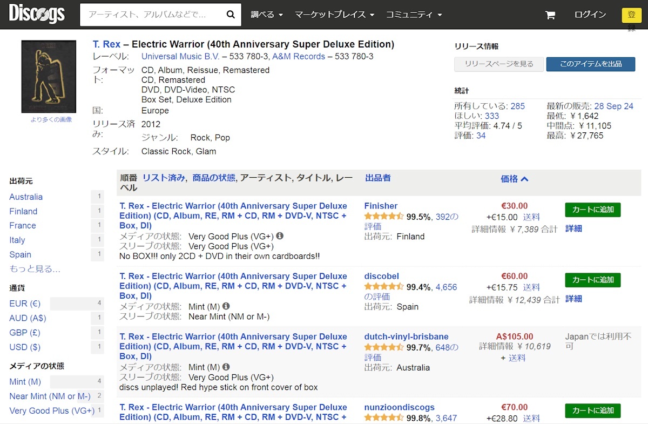Filter currency by USD ($)
The height and width of the screenshot is (424, 648).
pyautogui.click(x=25, y=347)
